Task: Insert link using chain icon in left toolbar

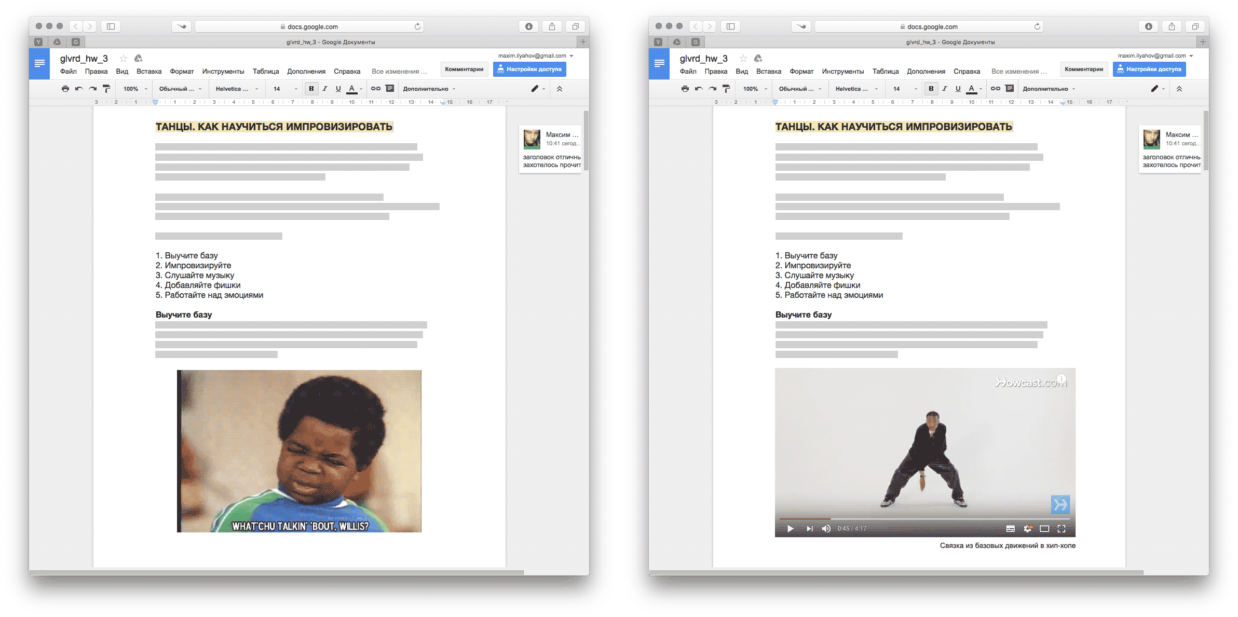Action: click(376, 89)
